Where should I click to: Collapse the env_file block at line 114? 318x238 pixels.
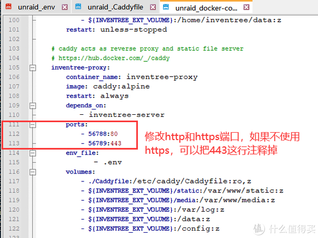click(33, 153)
